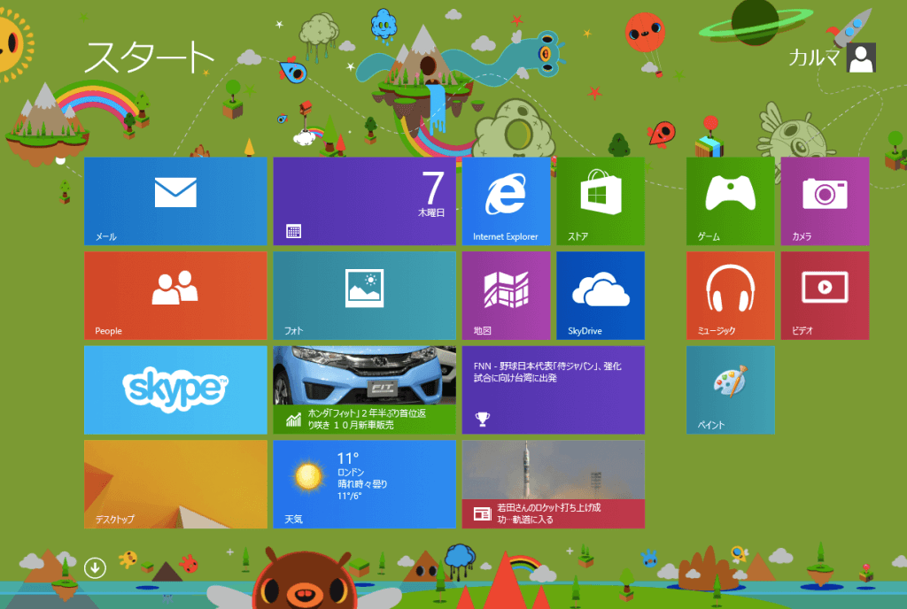Image resolution: width=907 pixels, height=609 pixels.
Task: Launch the Internet Explorer tile
Action: point(506,201)
